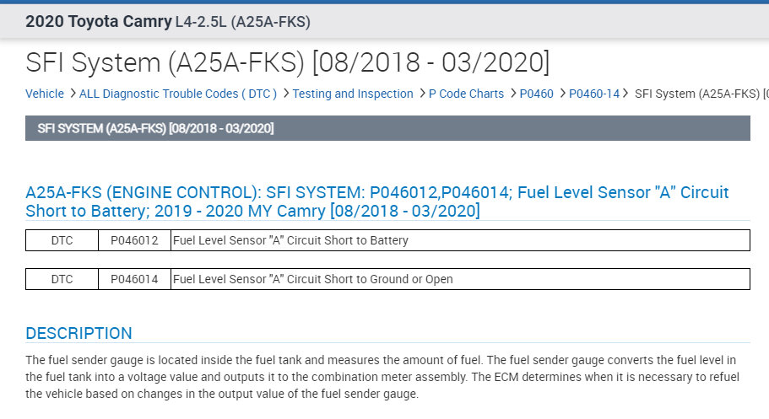Click the chevron before P Code Charts
769x419 pixels.
point(422,94)
